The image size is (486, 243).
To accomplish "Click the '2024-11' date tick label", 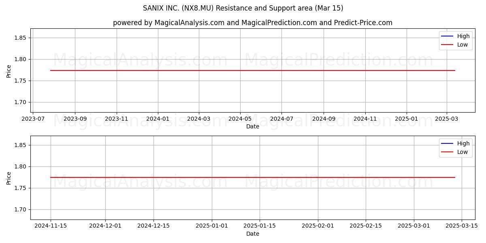I will [365, 119].
